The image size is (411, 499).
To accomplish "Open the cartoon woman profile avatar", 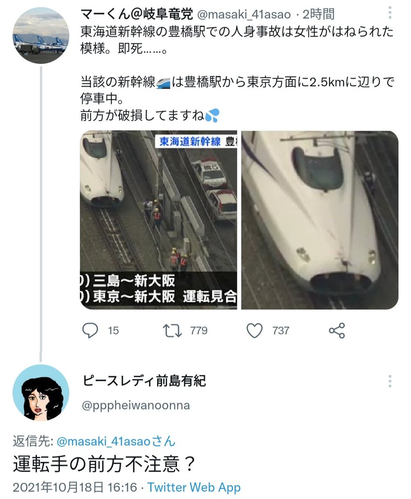I will click(41, 393).
